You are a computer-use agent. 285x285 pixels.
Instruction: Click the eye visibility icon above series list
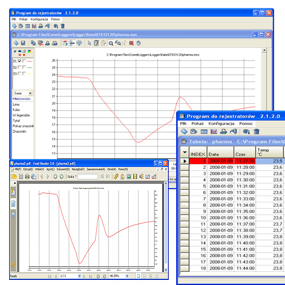click(20, 51)
